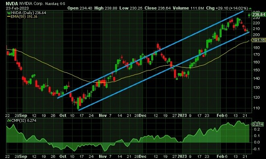Click Feb on the price panel date axis

tap(220, 116)
